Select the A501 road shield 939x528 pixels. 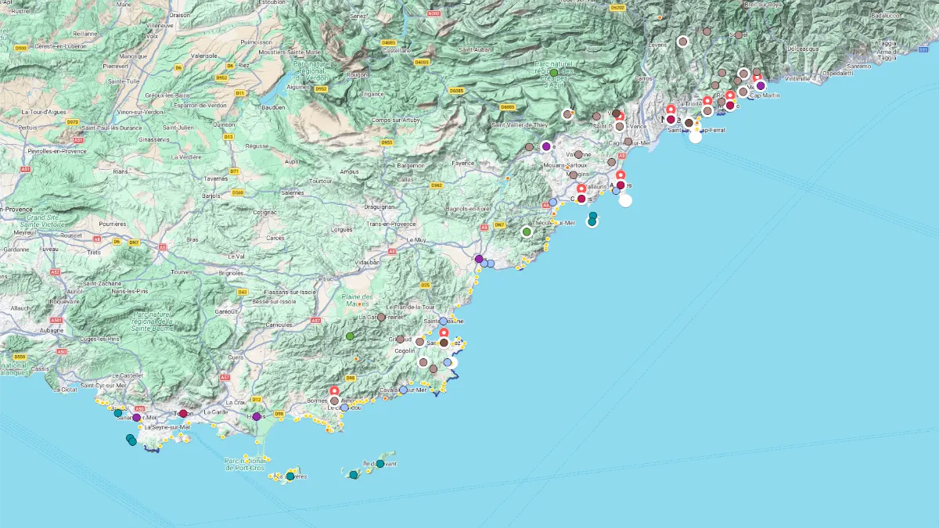click(x=57, y=319)
